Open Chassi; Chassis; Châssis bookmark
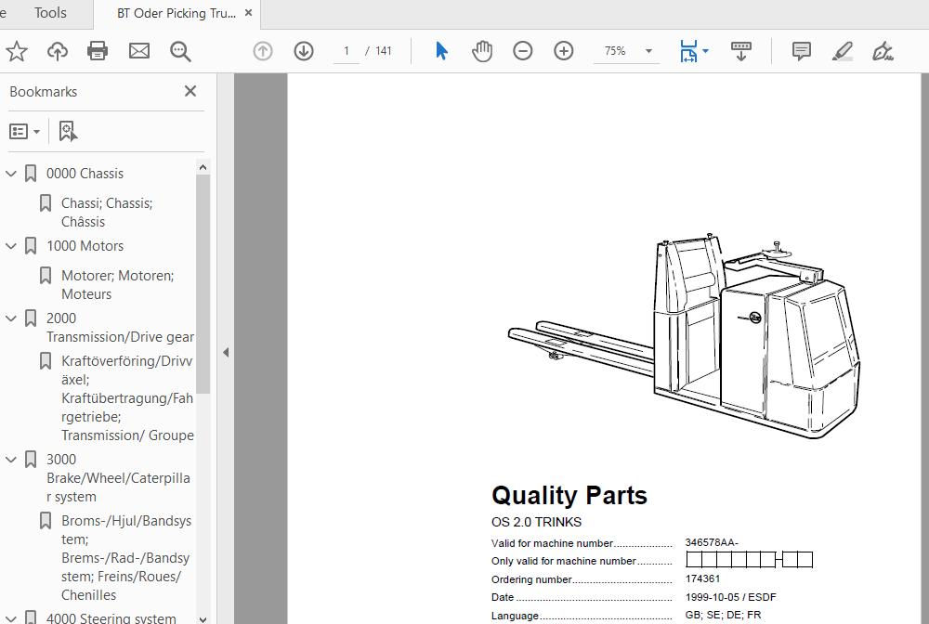This screenshot has width=929, height=624. 107,213
